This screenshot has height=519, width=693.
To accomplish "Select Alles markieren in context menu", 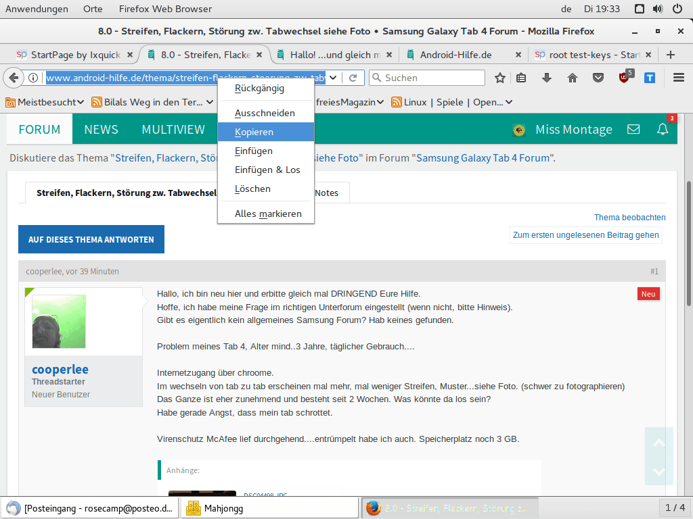I will (x=268, y=214).
